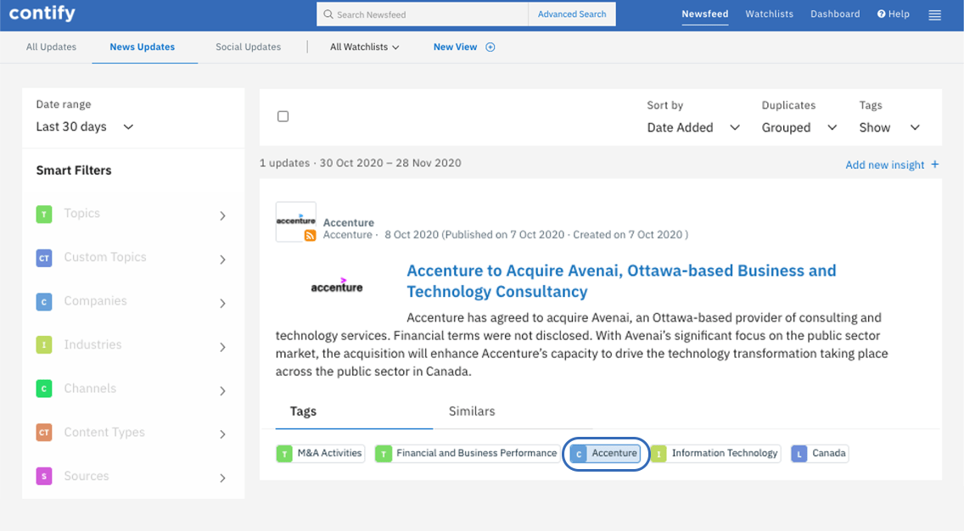Click the green Topics filter badge icon

coord(44,214)
